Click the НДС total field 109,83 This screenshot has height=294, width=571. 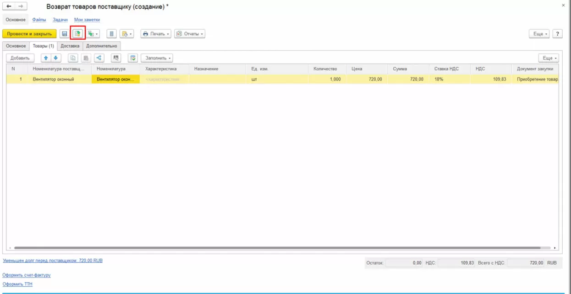click(x=456, y=263)
